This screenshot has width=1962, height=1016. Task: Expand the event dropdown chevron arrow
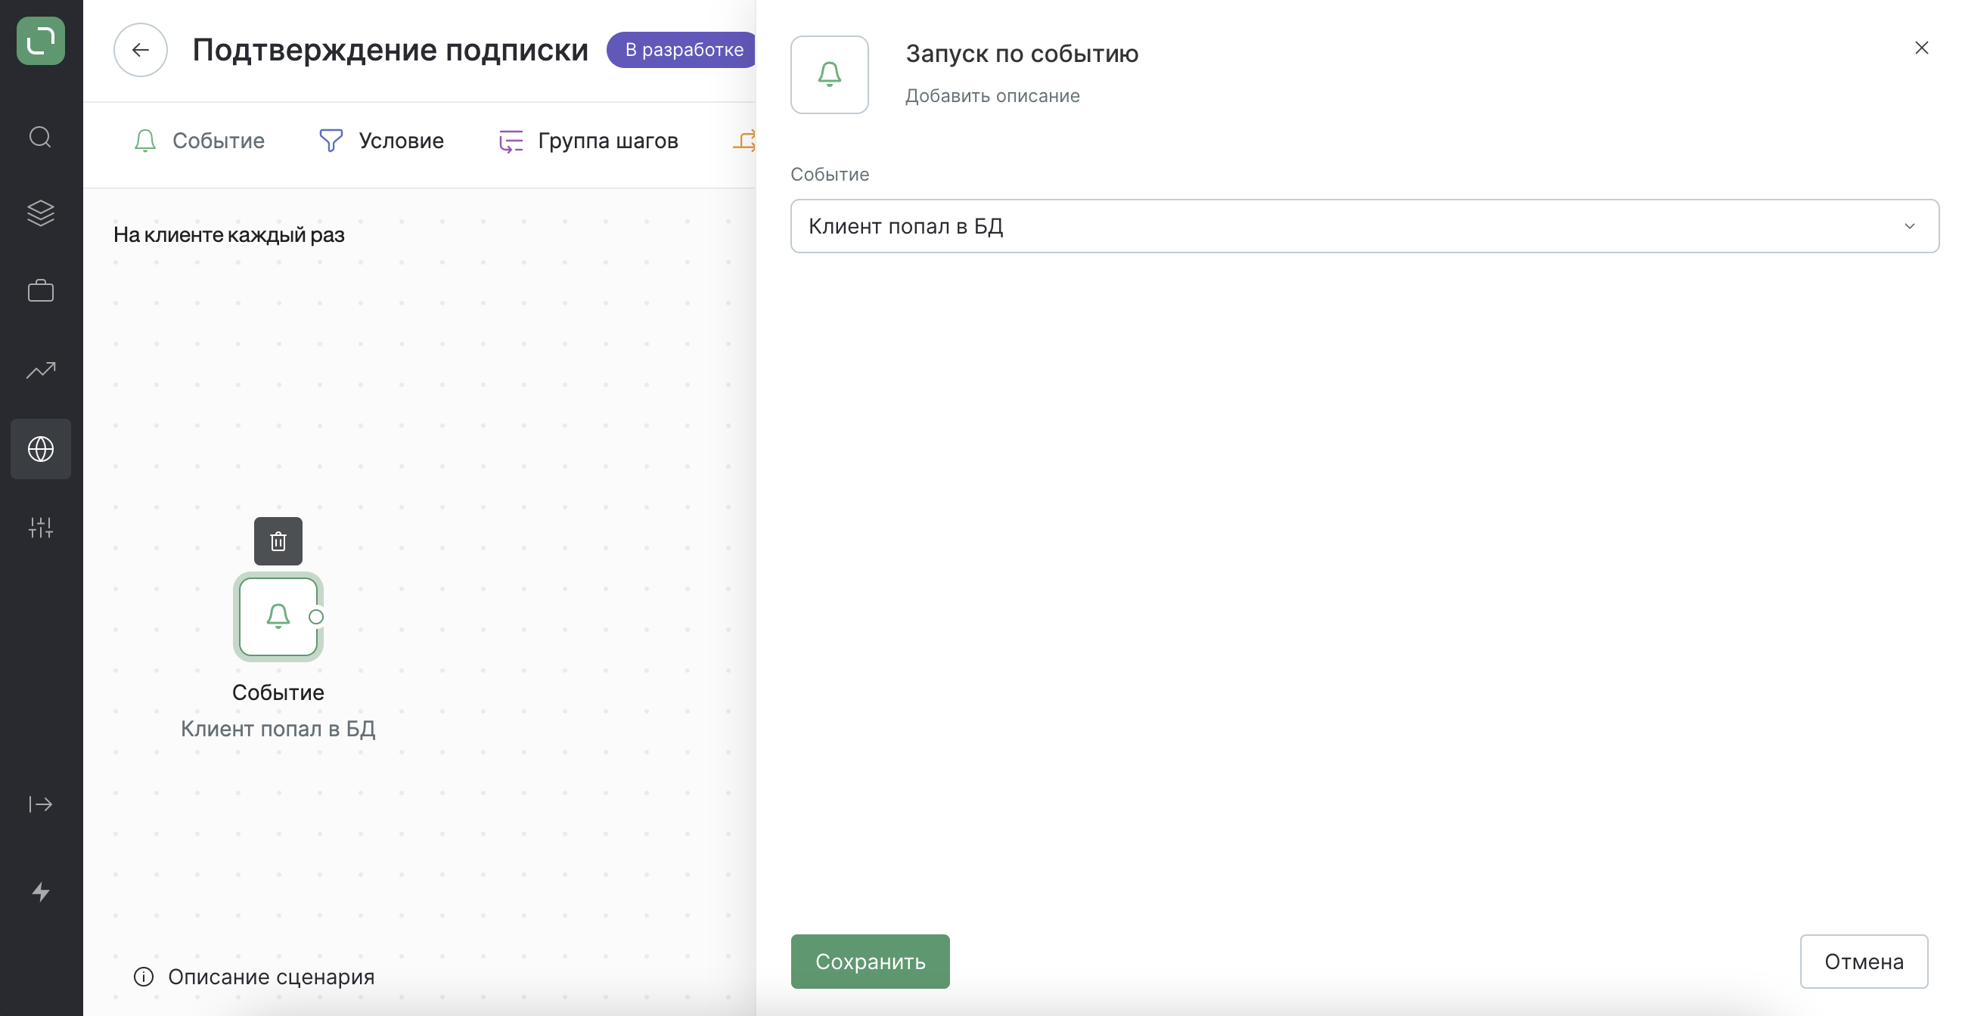pos(1910,226)
